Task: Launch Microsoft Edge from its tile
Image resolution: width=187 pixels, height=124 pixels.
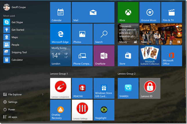Action: point(60,34)
